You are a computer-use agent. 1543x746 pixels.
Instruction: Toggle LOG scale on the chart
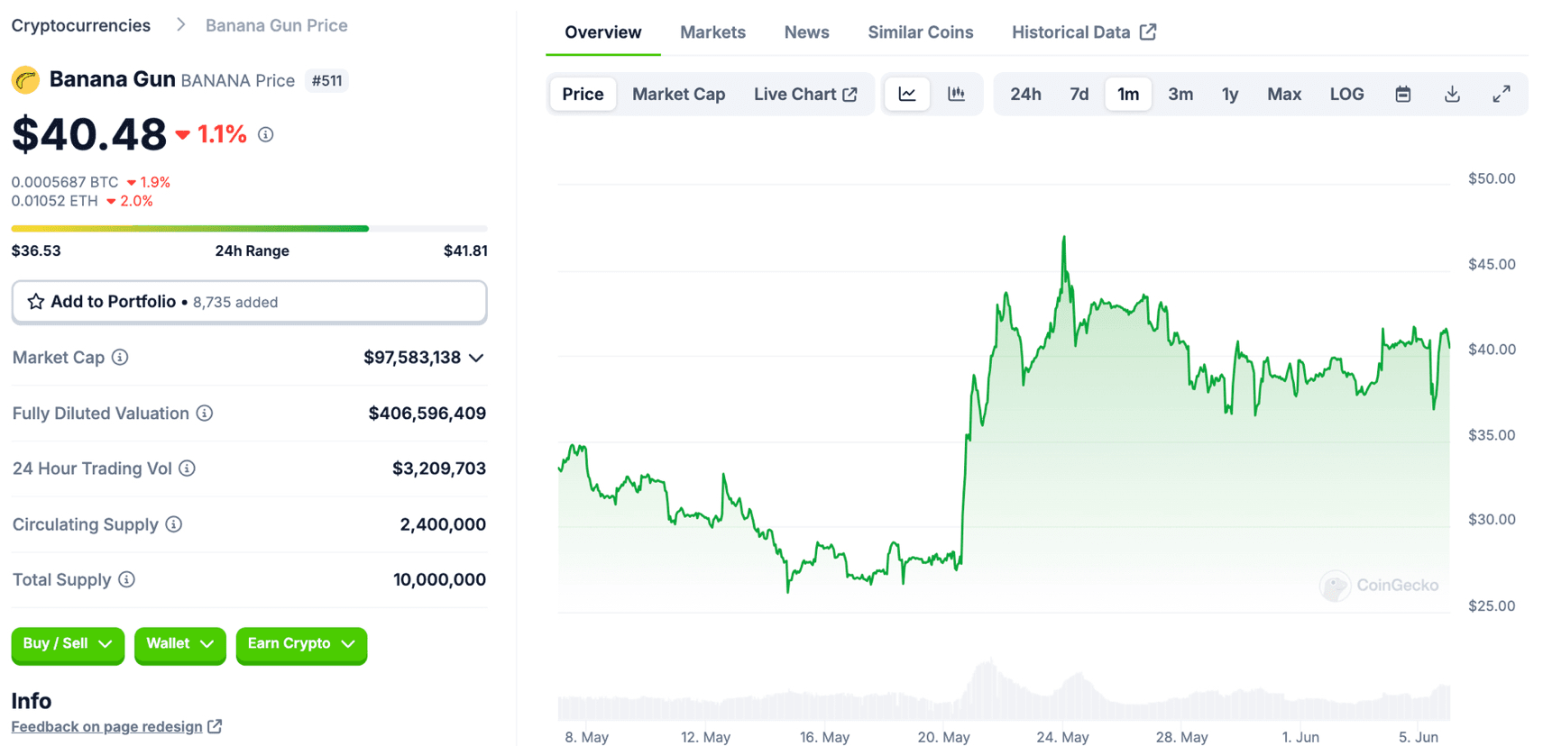tap(1346, 94)
